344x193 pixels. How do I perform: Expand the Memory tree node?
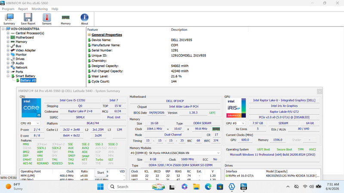[x=8, y=42]
